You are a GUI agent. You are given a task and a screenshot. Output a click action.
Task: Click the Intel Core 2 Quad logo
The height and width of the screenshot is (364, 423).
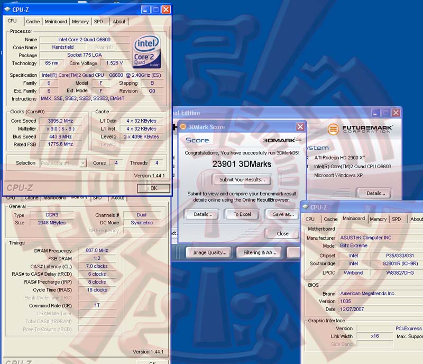[x=147, y=51]
